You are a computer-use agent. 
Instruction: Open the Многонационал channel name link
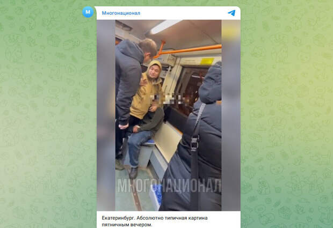(x=121, y=13)
